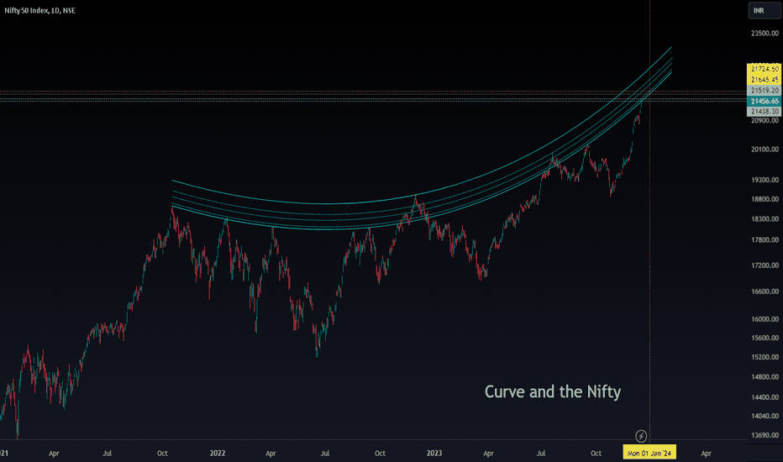Click the 19300.00 price axis label
Viewport: 783px width, 462px height.
(x=765, y=180)
